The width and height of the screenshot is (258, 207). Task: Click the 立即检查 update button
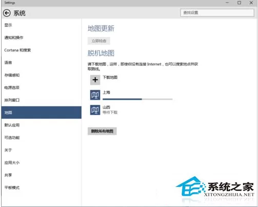[x=99, y=41]
